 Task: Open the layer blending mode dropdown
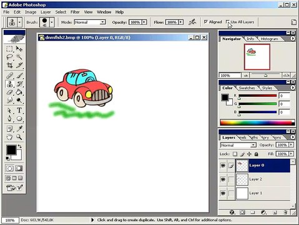(238, 145)
